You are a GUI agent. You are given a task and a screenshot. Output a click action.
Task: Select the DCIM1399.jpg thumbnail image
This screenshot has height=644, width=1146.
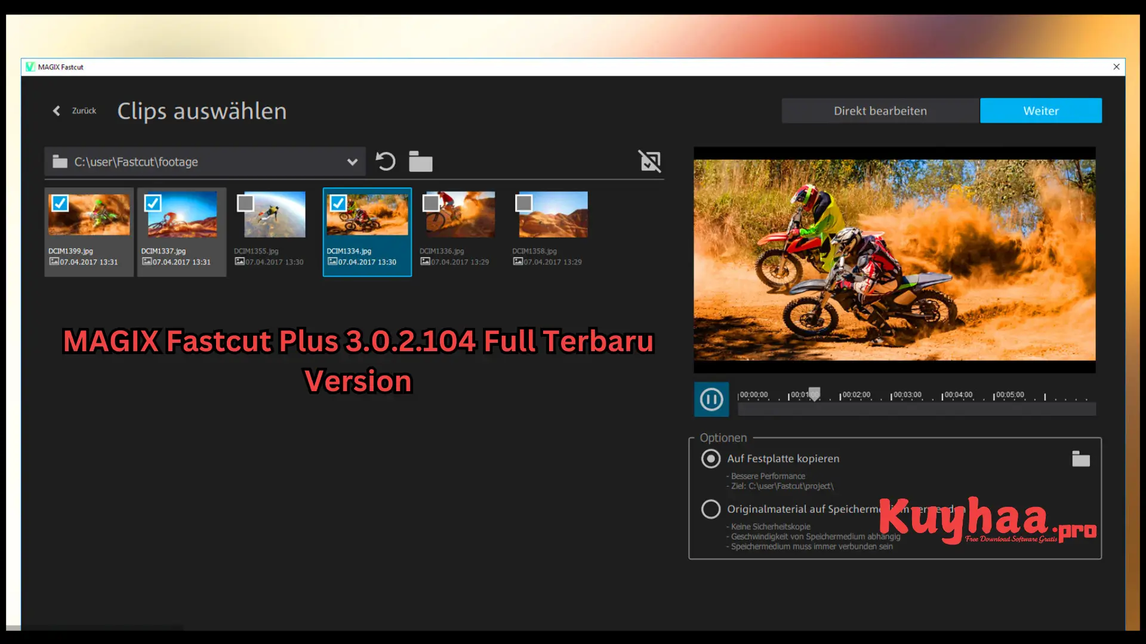(89, 215)
